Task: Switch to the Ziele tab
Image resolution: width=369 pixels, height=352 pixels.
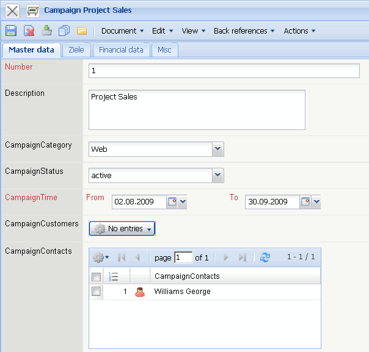Action: (76, 50)
